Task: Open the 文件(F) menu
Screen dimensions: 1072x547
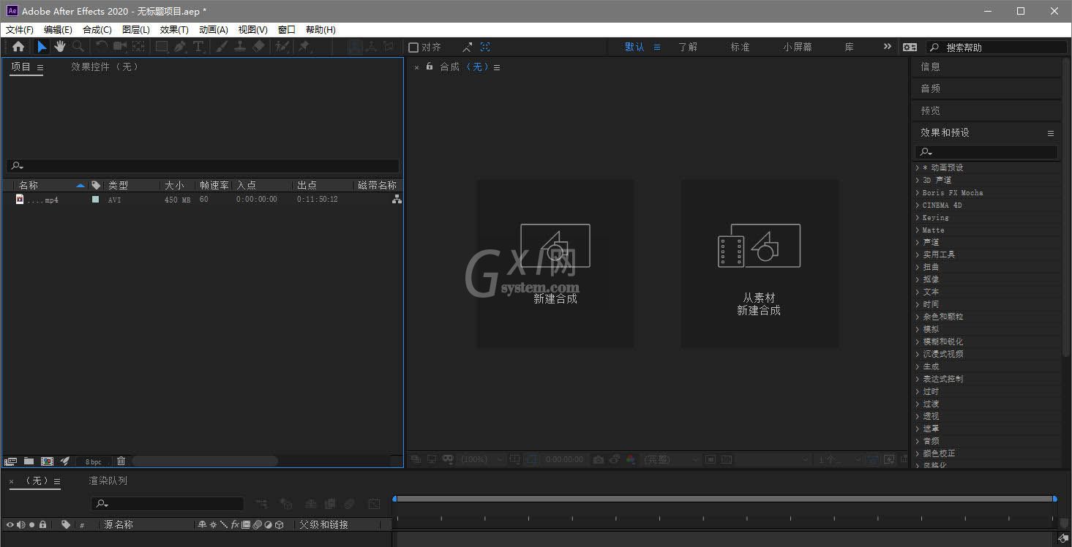Action: [x=20, y=29]
